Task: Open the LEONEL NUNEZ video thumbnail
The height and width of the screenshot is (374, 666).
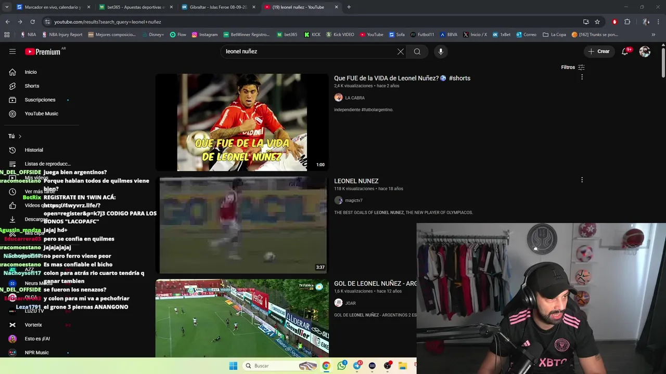Action: (x=242, y=225)
